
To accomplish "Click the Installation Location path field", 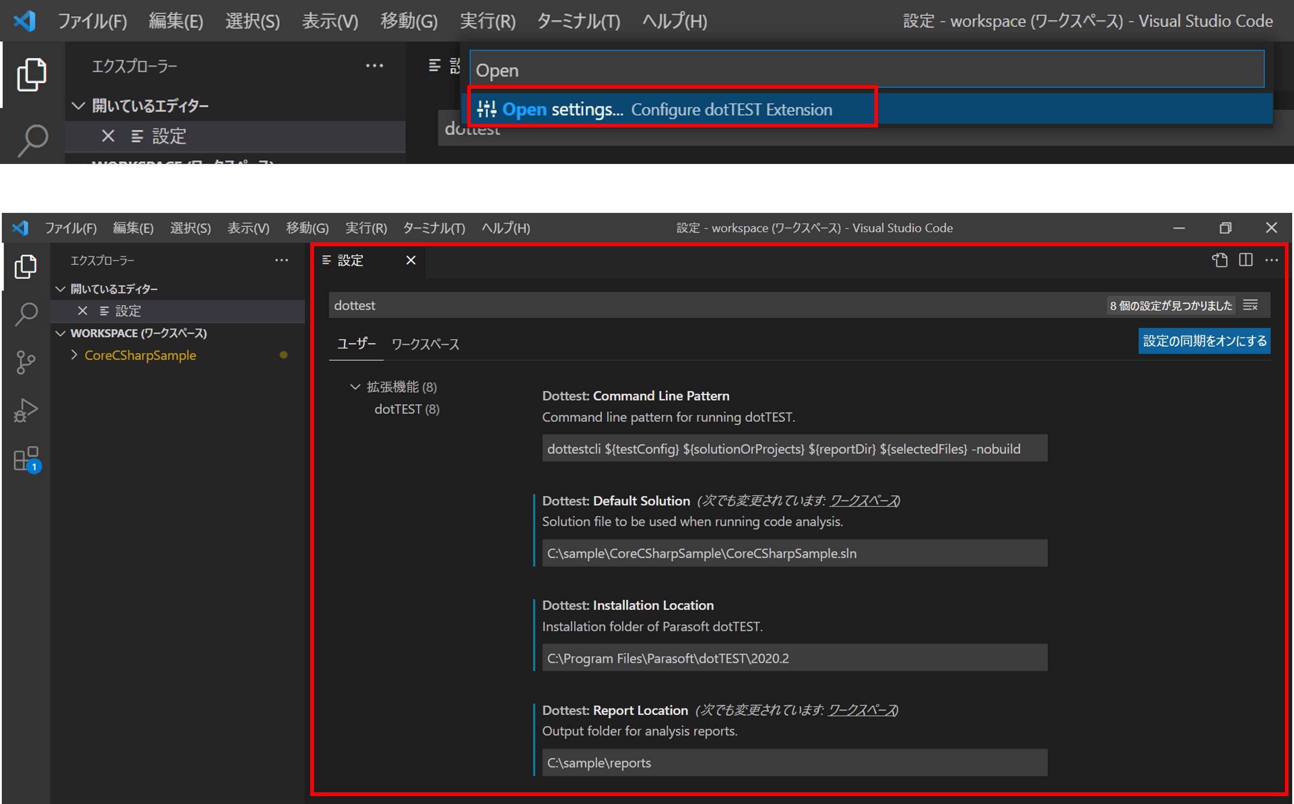I will [795, 658].
